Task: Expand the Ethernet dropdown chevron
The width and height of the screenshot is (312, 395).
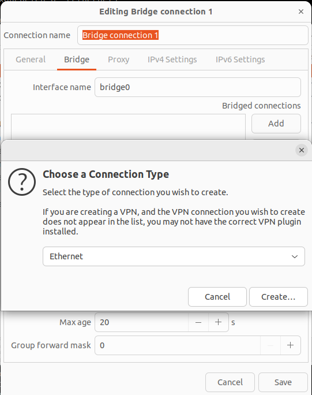Action: coord(295,256)
